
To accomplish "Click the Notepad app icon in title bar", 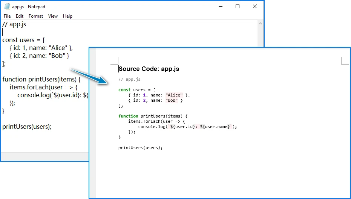I will 8,7.
